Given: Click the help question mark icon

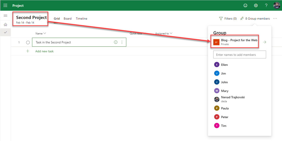Looking at the screenshot, I should pyautogui.click(x=266, y=6).
